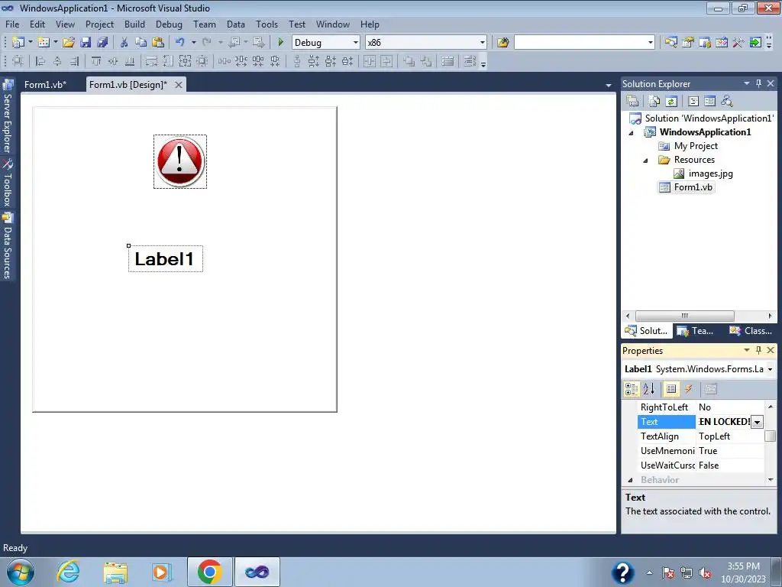Click Refresh icon in Solution Explorer

(671, 102)
